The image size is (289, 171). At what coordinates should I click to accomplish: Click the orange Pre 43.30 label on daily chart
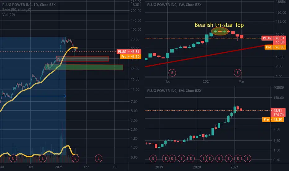[131, 57]
